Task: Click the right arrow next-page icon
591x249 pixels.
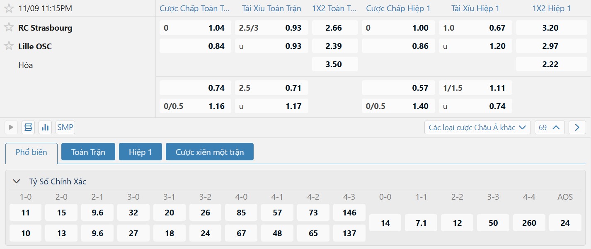Action: point(577,127)
